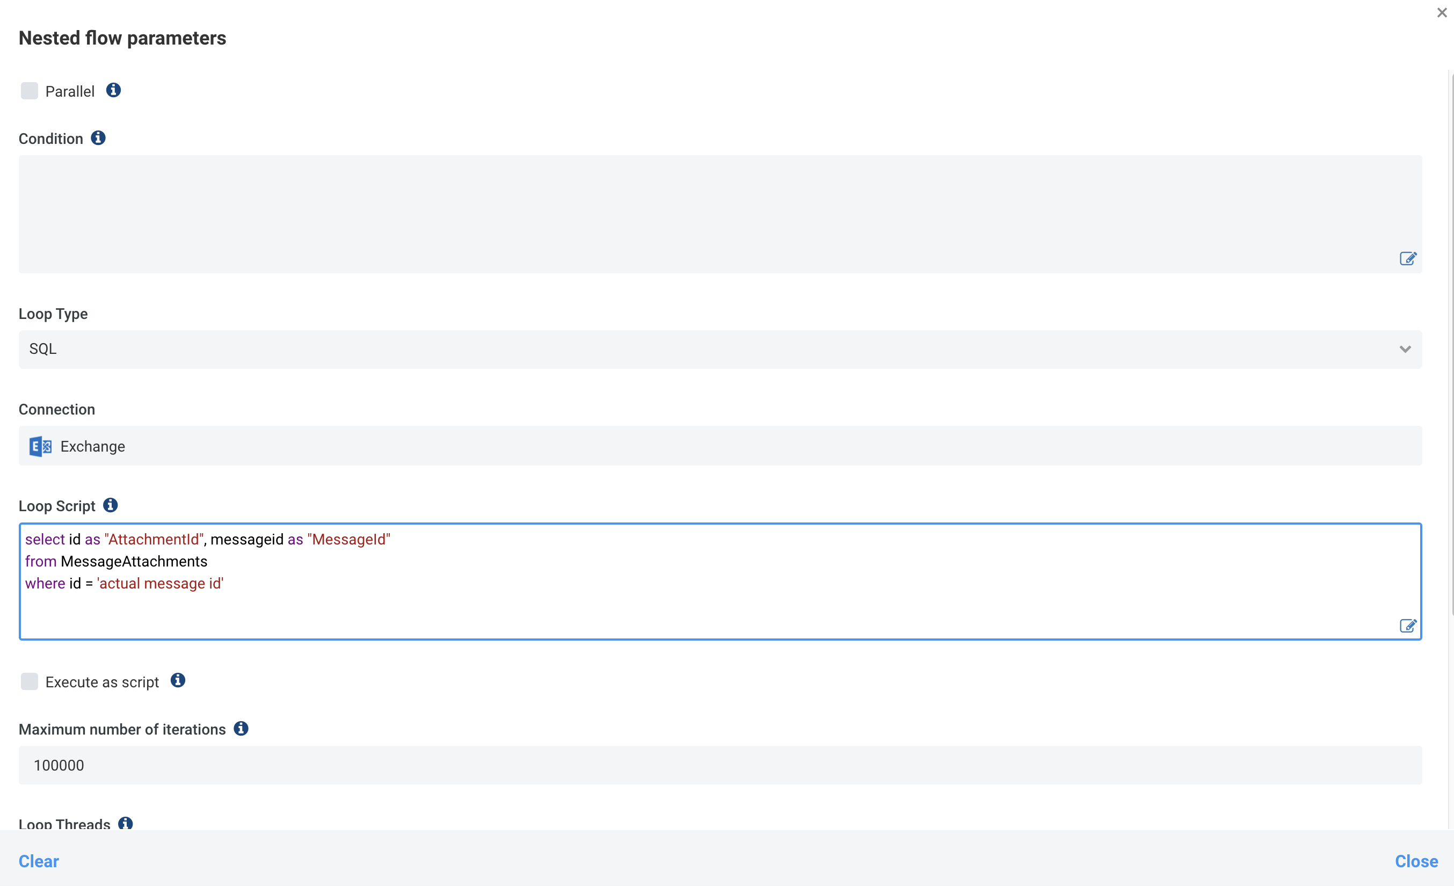Open the Condition editor via pencil icon
The image size is (1454, 886).
[x=1408, y=258]
